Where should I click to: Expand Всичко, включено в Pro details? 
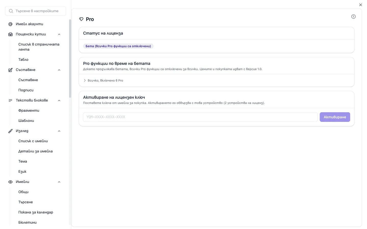point(103,80)
